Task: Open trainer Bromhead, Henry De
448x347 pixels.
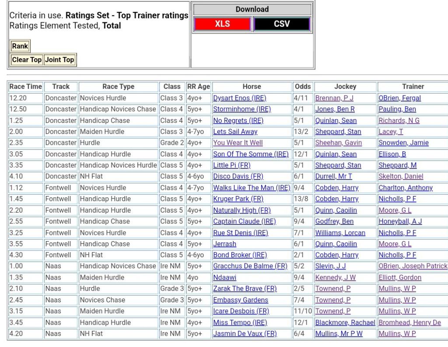Action: [409, 322]
